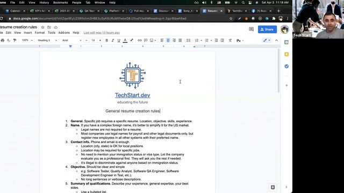Open the editing mode pencil dropdown
The height and width of the screenshot is (193, 344).
(267, 40)
